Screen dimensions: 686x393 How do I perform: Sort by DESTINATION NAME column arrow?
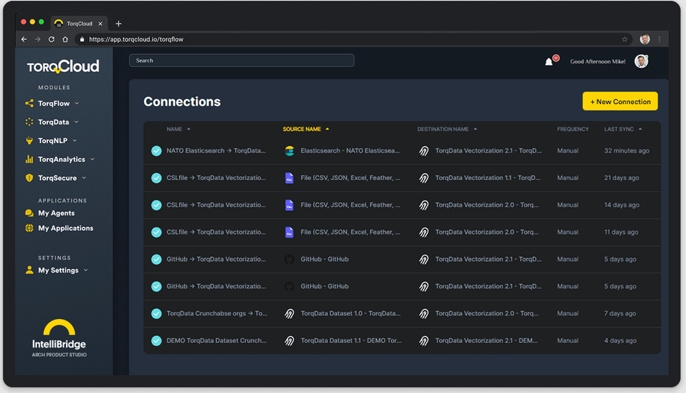[x=475, y=129]
